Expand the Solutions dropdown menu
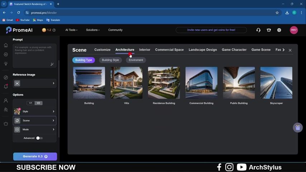This screenshot has height=172, width=306. [x=93, y=30]
